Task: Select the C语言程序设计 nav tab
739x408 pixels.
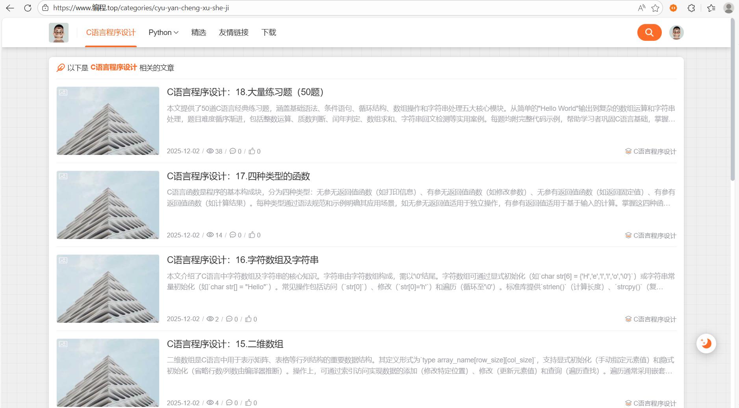Action: [x=111, y=33]
